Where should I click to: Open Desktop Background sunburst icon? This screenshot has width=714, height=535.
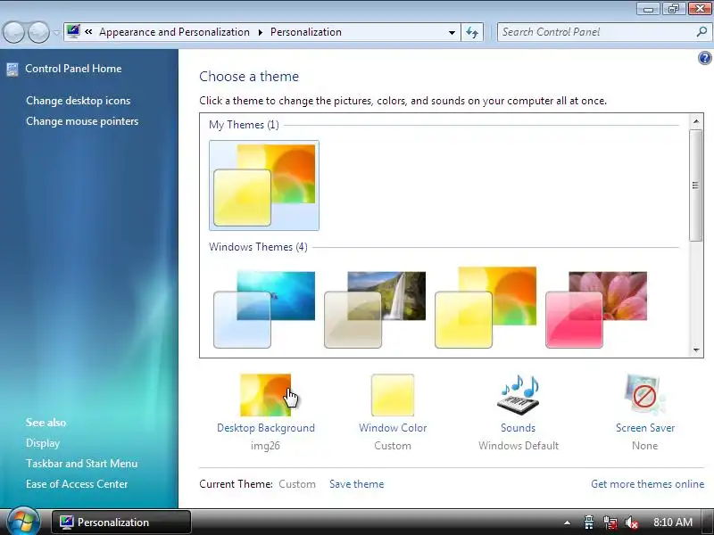(265, 395)
